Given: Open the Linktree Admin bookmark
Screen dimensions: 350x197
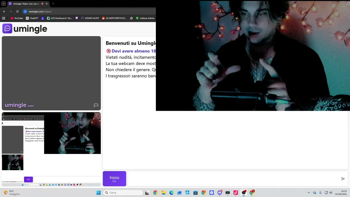Looking at the screenshot, I should [145, 18].
